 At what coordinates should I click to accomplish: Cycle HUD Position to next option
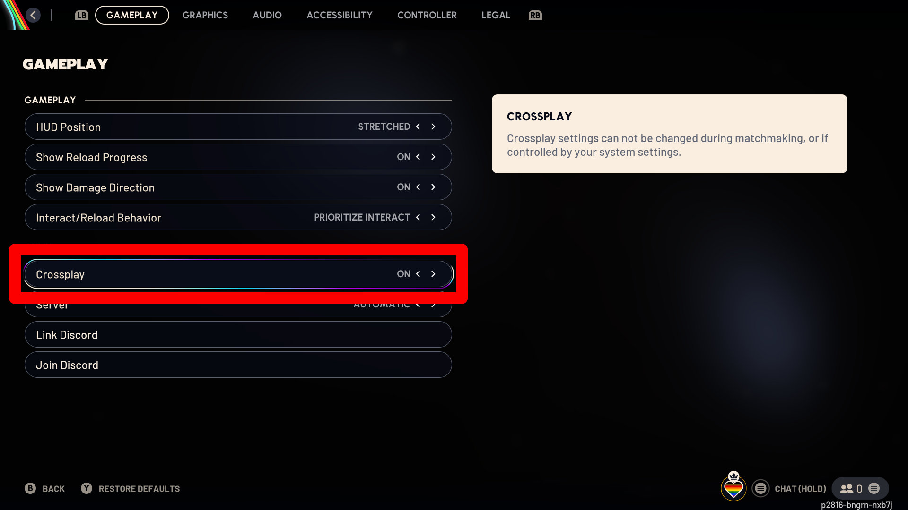coord(433,127)
